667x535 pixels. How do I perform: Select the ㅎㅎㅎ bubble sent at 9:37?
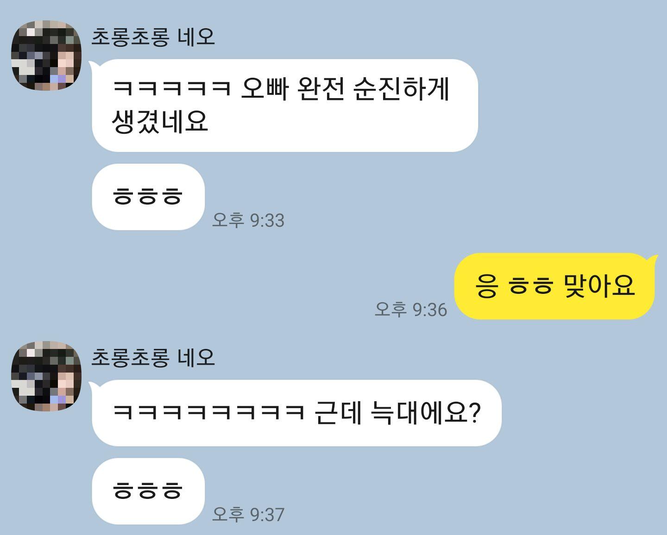pyautogui.click(x=148, y=491)
